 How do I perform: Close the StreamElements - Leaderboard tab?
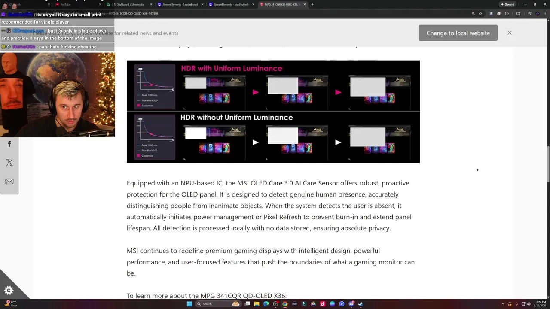pos(203,4)
